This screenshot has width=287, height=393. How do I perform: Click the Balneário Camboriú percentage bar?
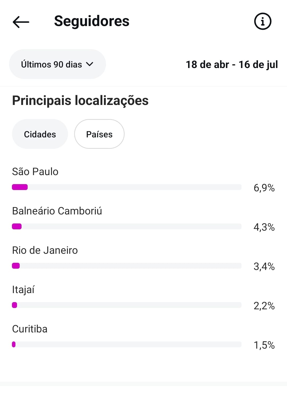(x=126, y=226)
